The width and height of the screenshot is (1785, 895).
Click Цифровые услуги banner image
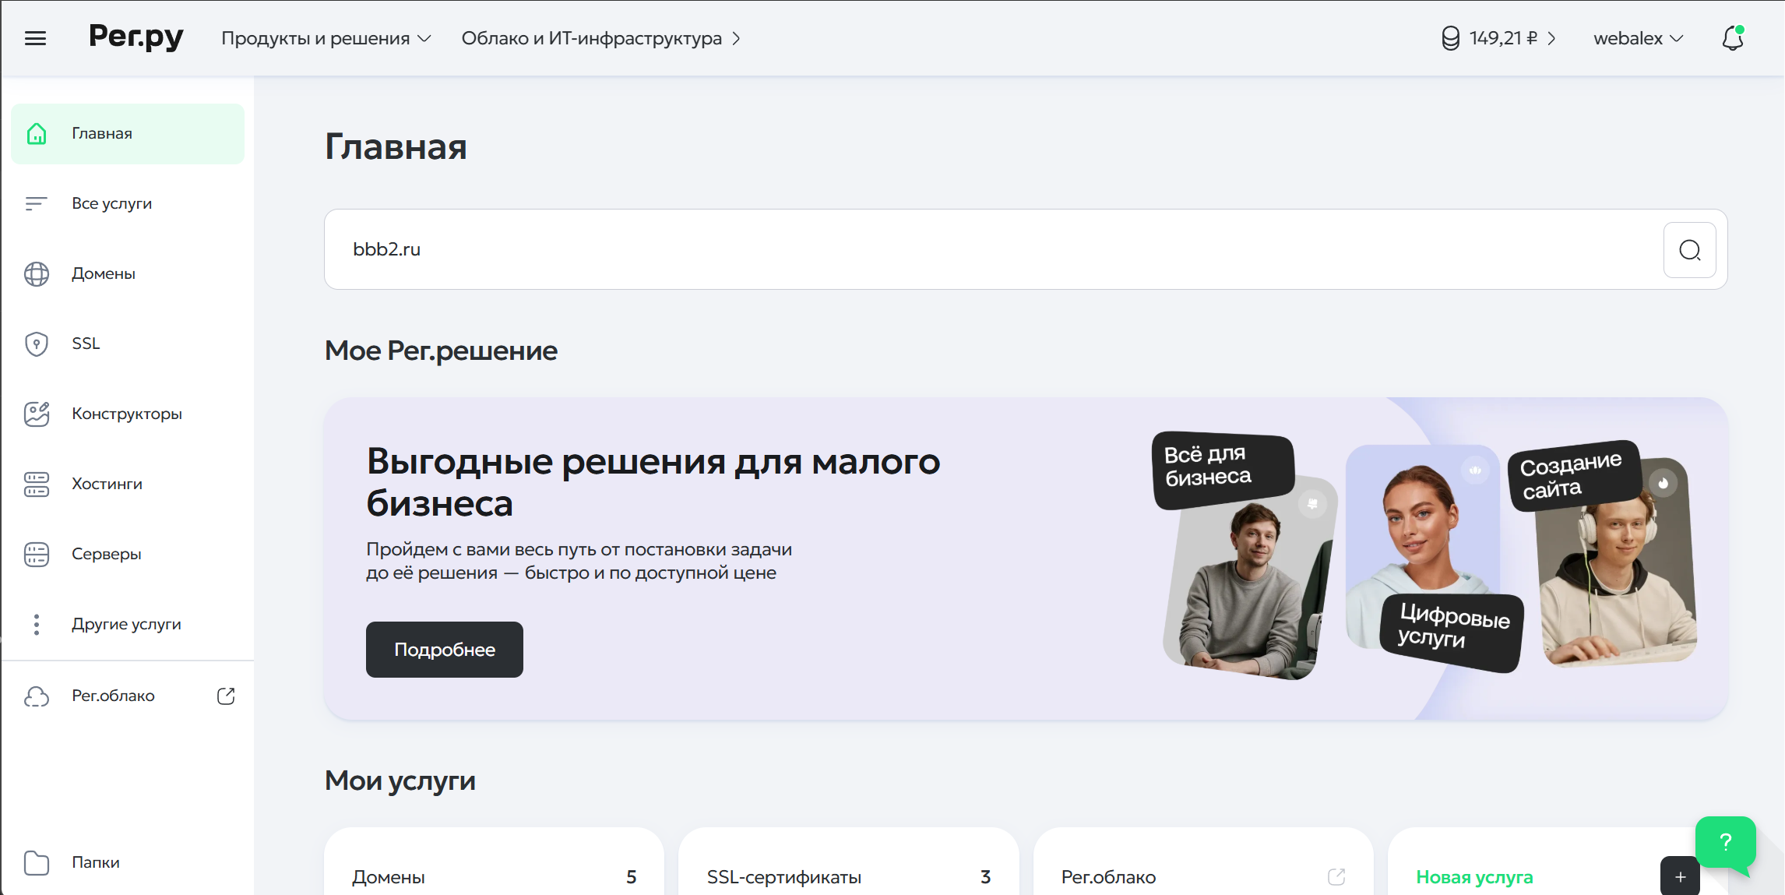click(1433, 557)
